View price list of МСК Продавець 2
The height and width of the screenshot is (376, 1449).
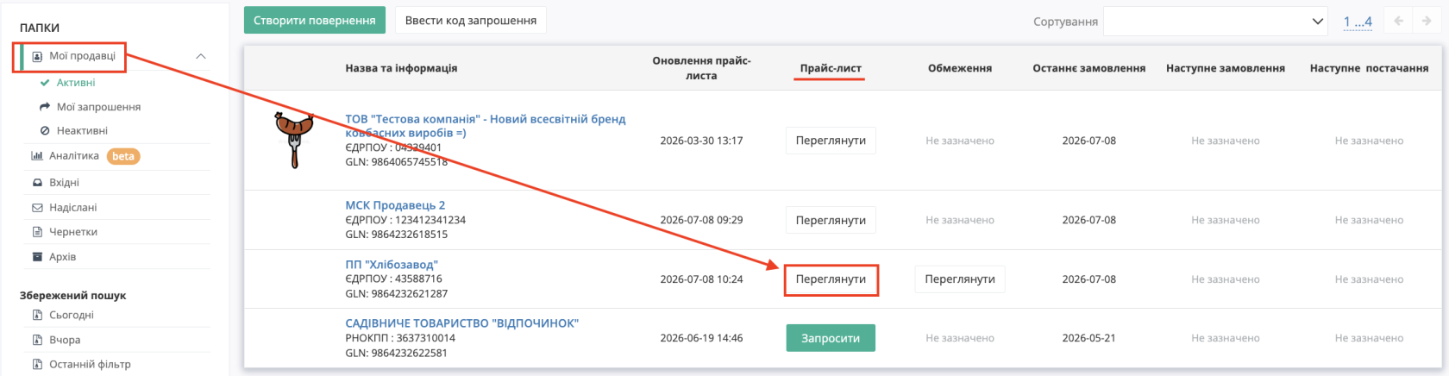pyautogui.click(x=831, y=220)
